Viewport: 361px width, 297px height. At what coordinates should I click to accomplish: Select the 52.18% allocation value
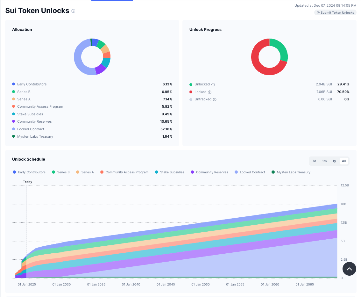[x=166, y=129]
